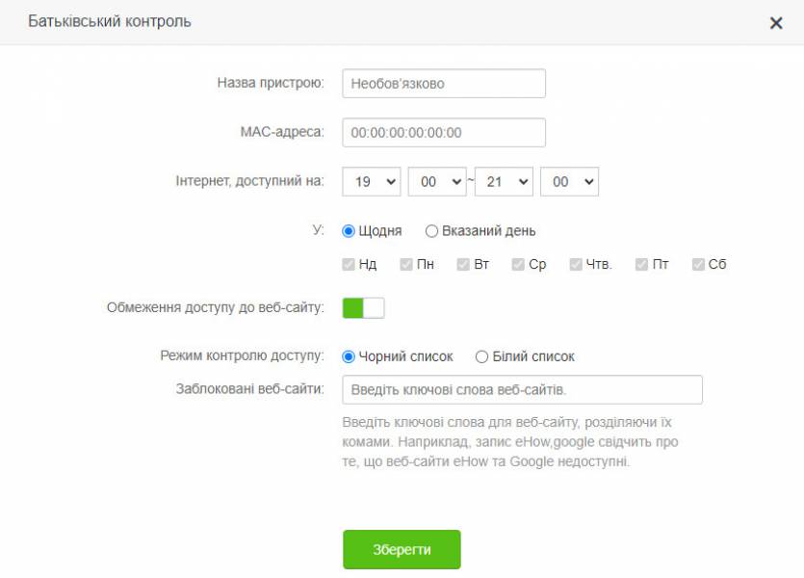Toggle the Чтв. day checkbox
804x578 pixels.
575,264
